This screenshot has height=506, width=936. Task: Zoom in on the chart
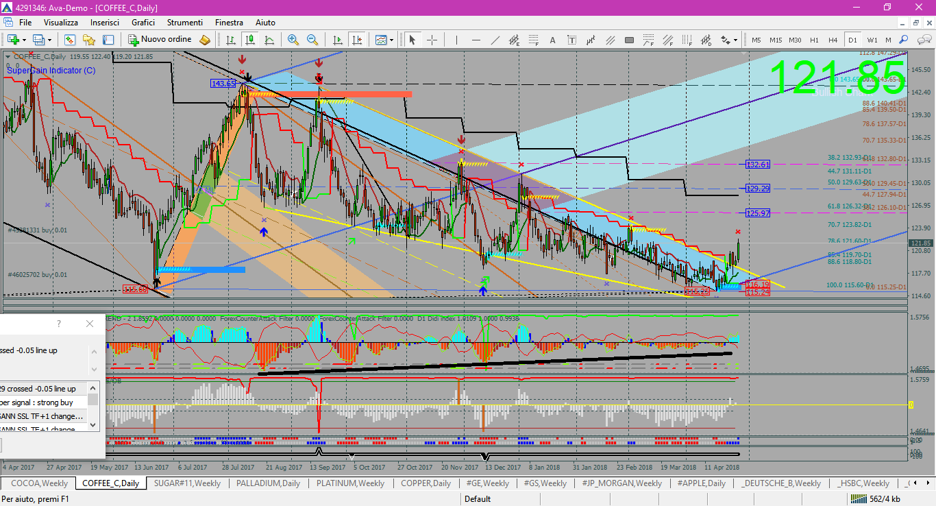point(293,40)
